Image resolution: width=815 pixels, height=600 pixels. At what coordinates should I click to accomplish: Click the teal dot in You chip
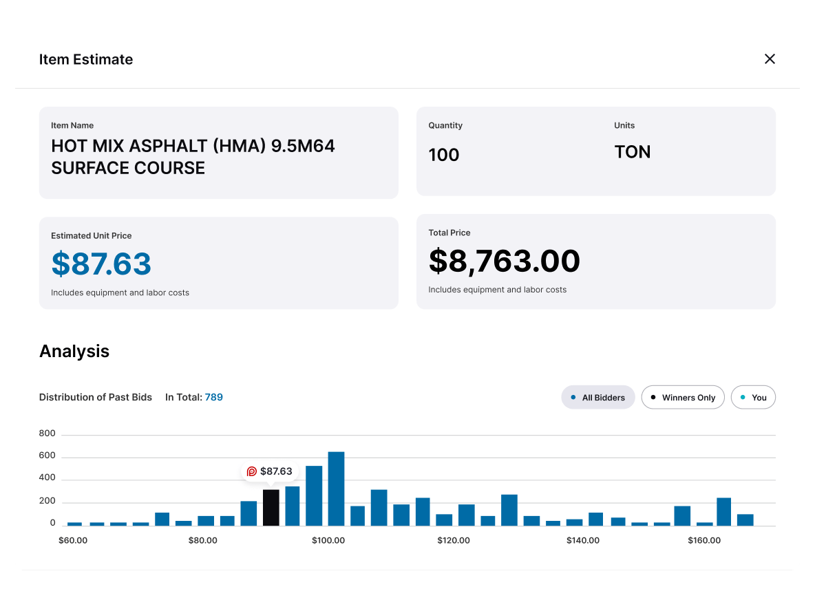[743, 397]
